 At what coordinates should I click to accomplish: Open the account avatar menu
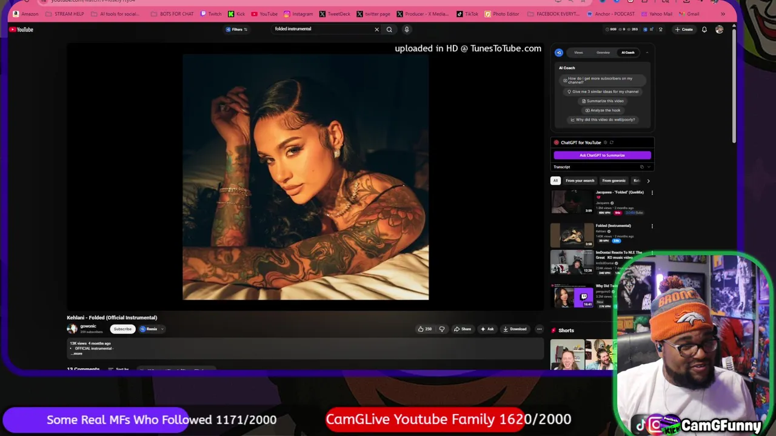tap(719, 29)
